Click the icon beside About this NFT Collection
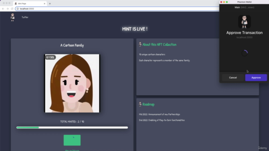 [x=140, y=44]
